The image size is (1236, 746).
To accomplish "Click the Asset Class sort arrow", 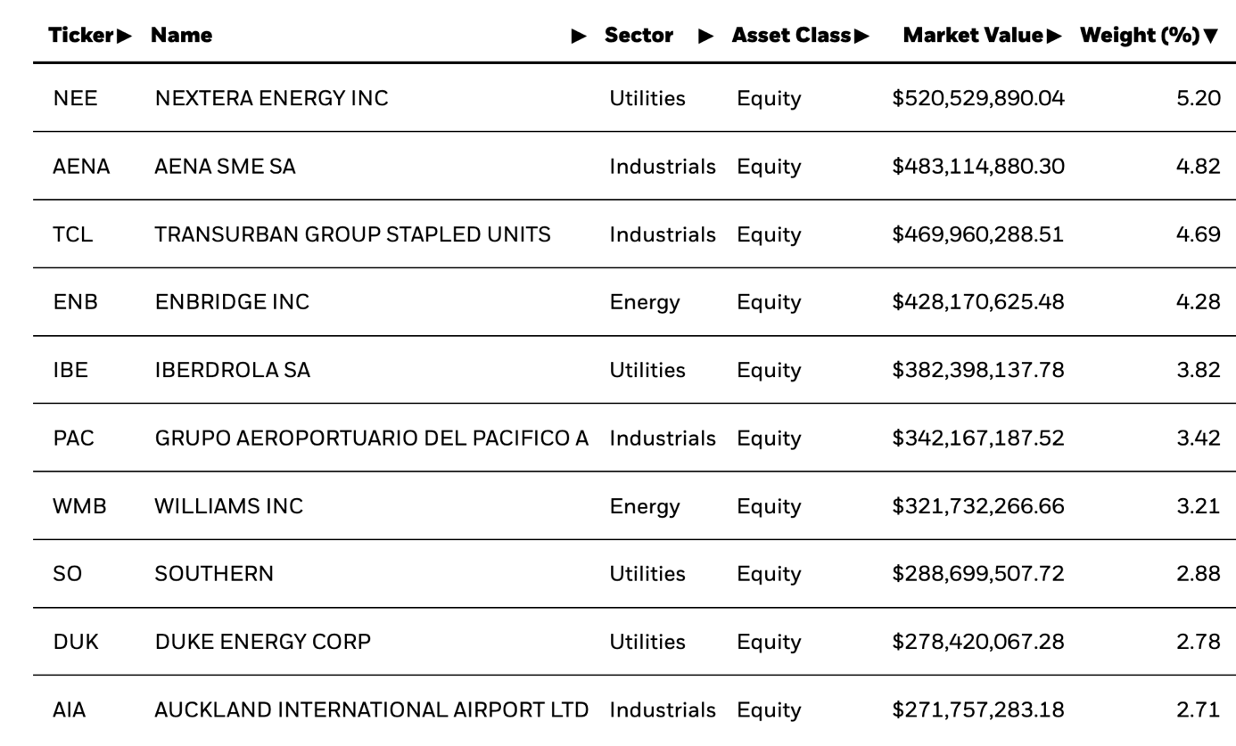I will point(861,36).
